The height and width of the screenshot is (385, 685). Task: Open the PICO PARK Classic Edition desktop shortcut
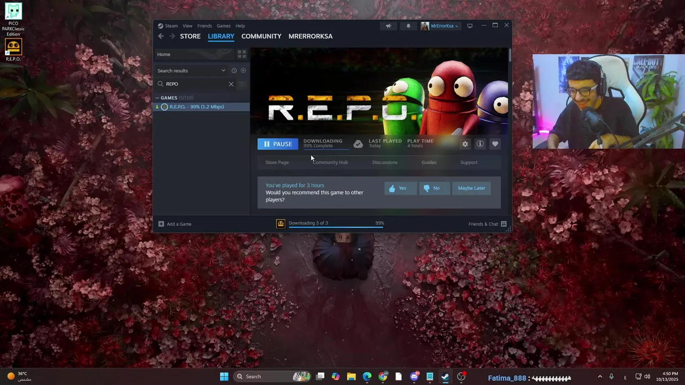click(x=13, y=19)
